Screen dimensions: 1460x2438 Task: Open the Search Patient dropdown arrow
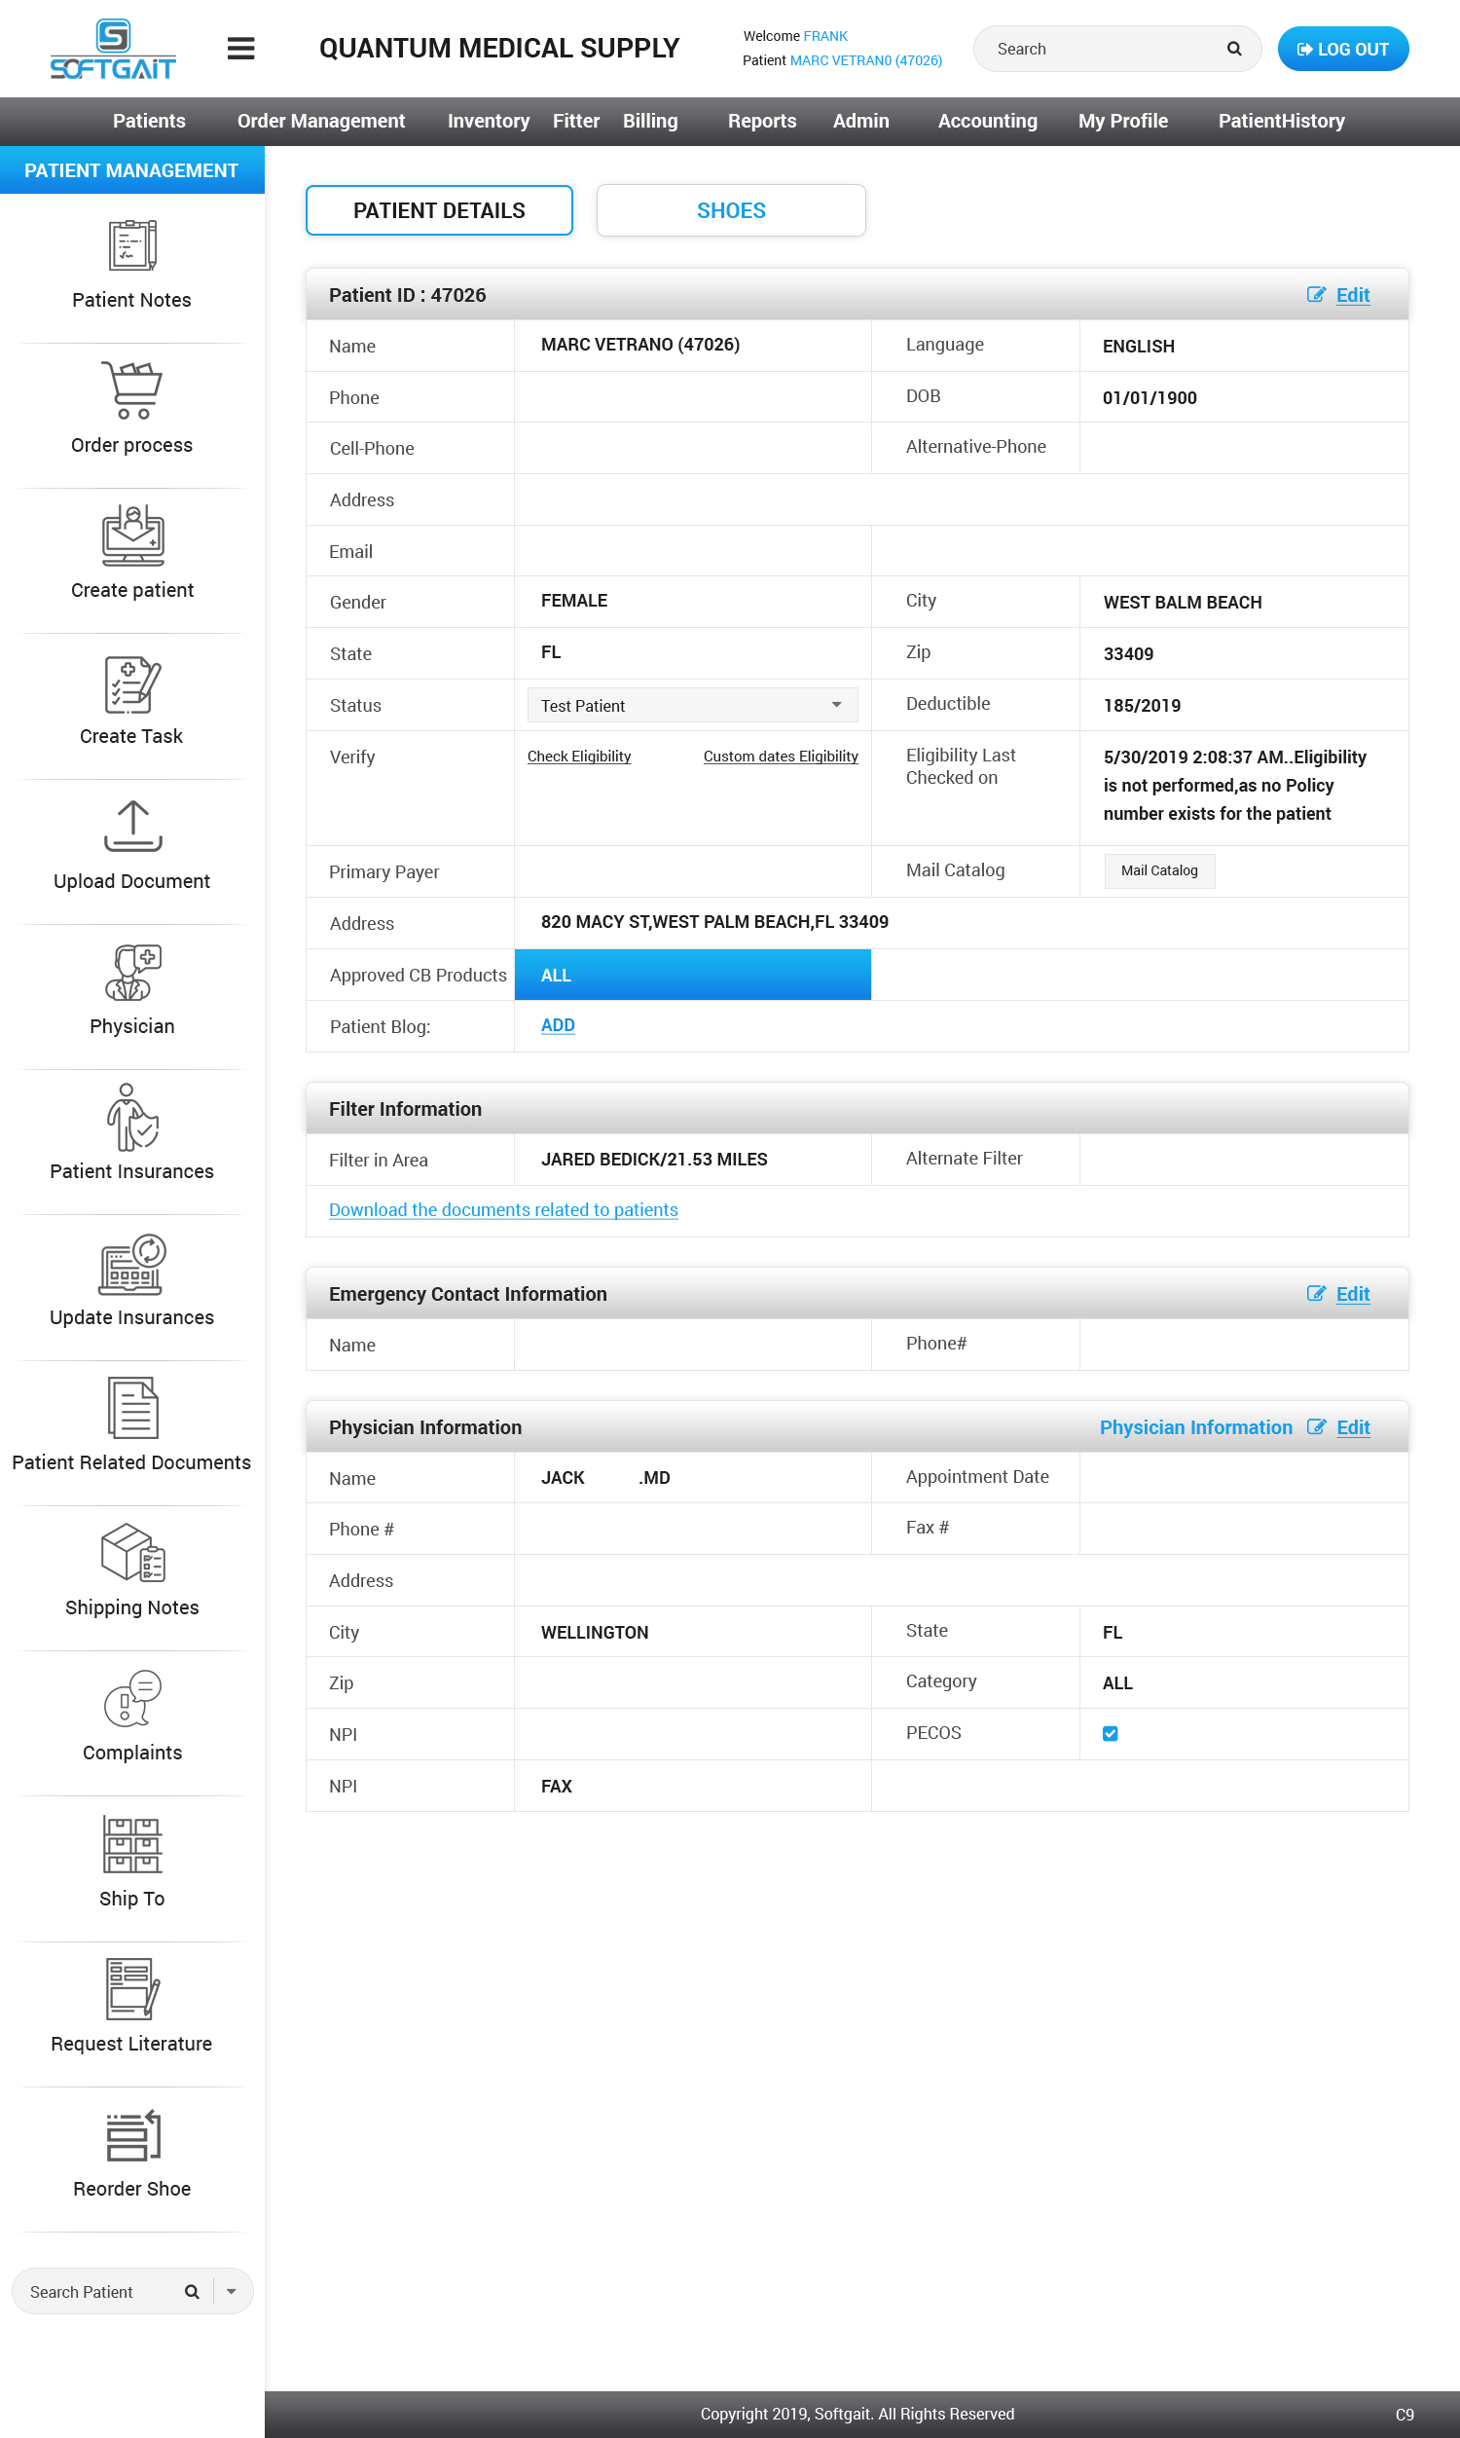(x=232, y=2291)
